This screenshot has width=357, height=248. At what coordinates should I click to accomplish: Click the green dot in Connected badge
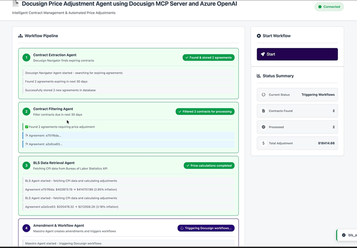coord(320,7)
